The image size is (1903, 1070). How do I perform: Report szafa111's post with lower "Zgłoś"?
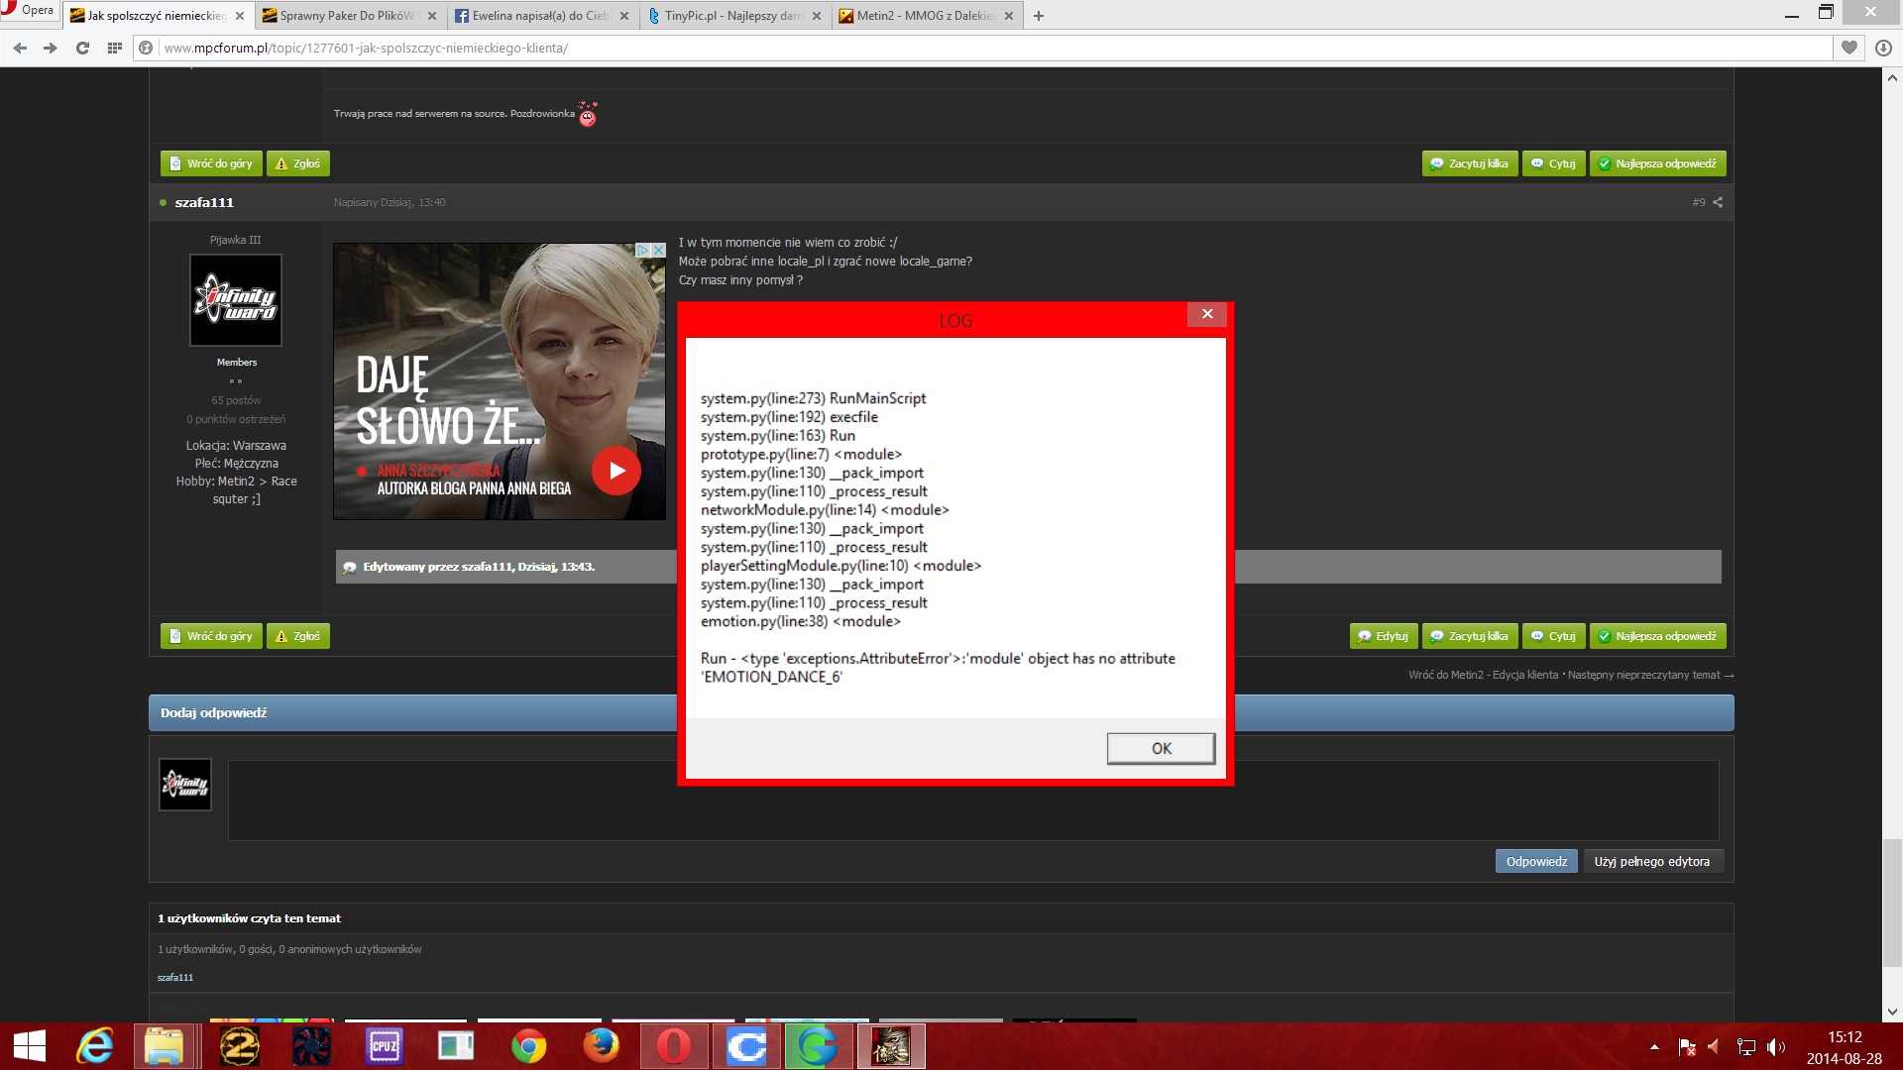(298, 636)
